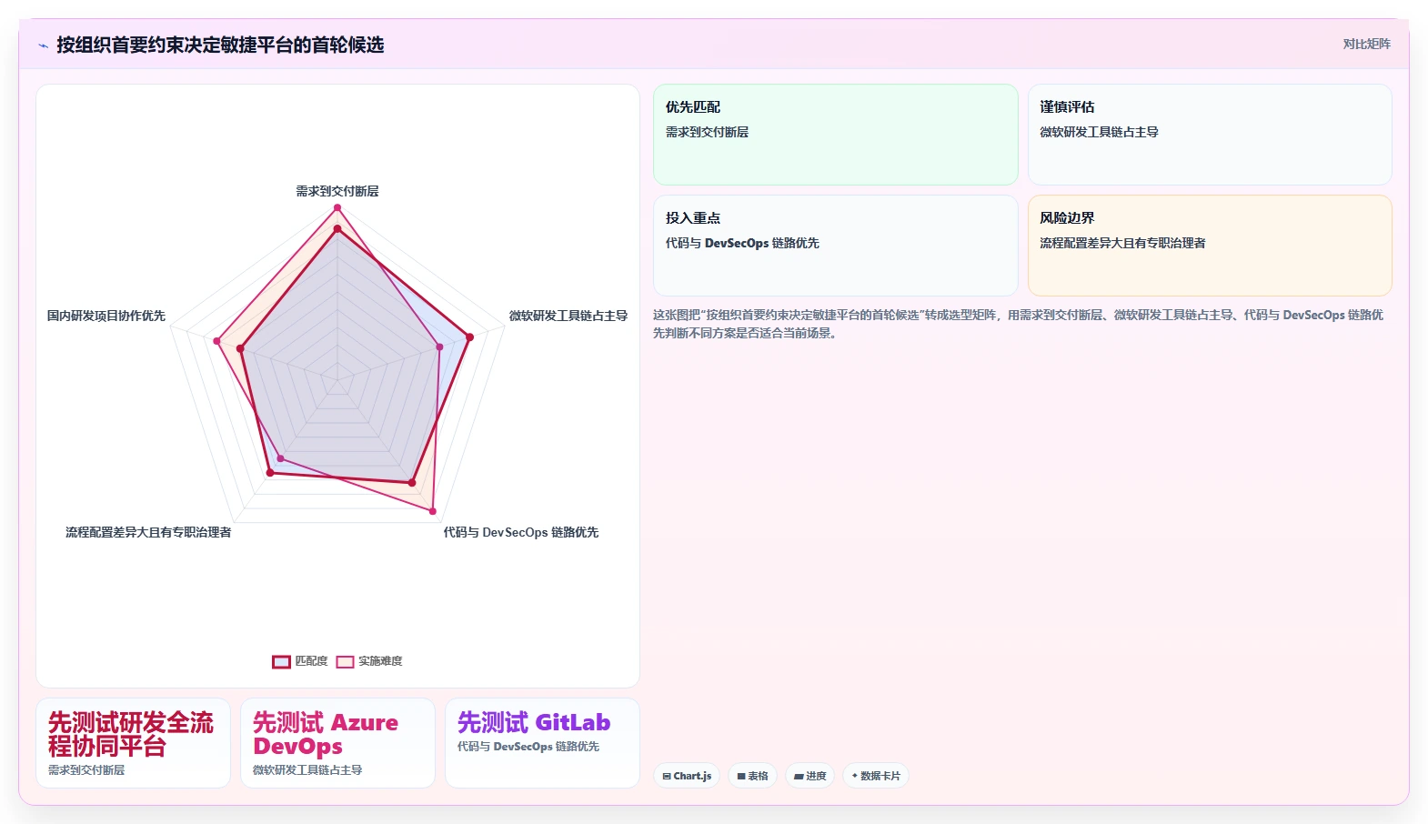Select the 进度 tag chip
This screenshot has width=1428, height=824.
pos(810,776)
